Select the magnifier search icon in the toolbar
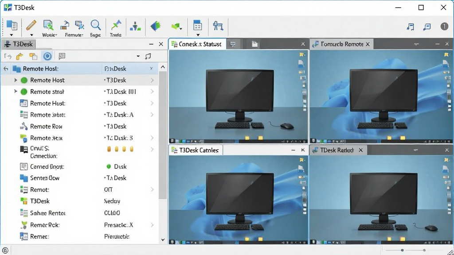Viewport: 454px width, 255px height. (x=96, y=25)
